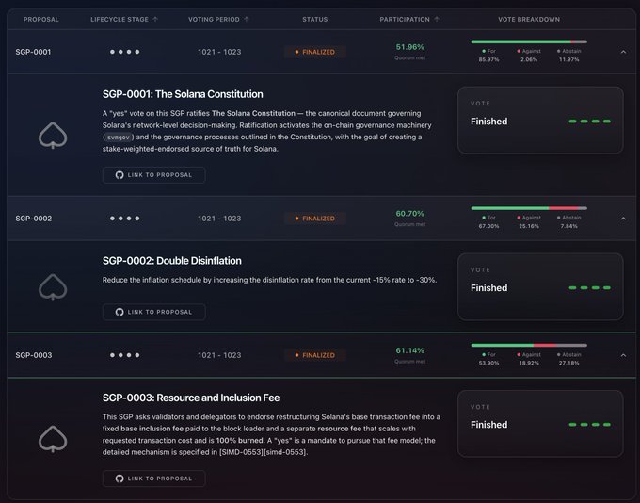
Task: Click the Lifecycle Stage column header
Action: (x=120, y=19)
